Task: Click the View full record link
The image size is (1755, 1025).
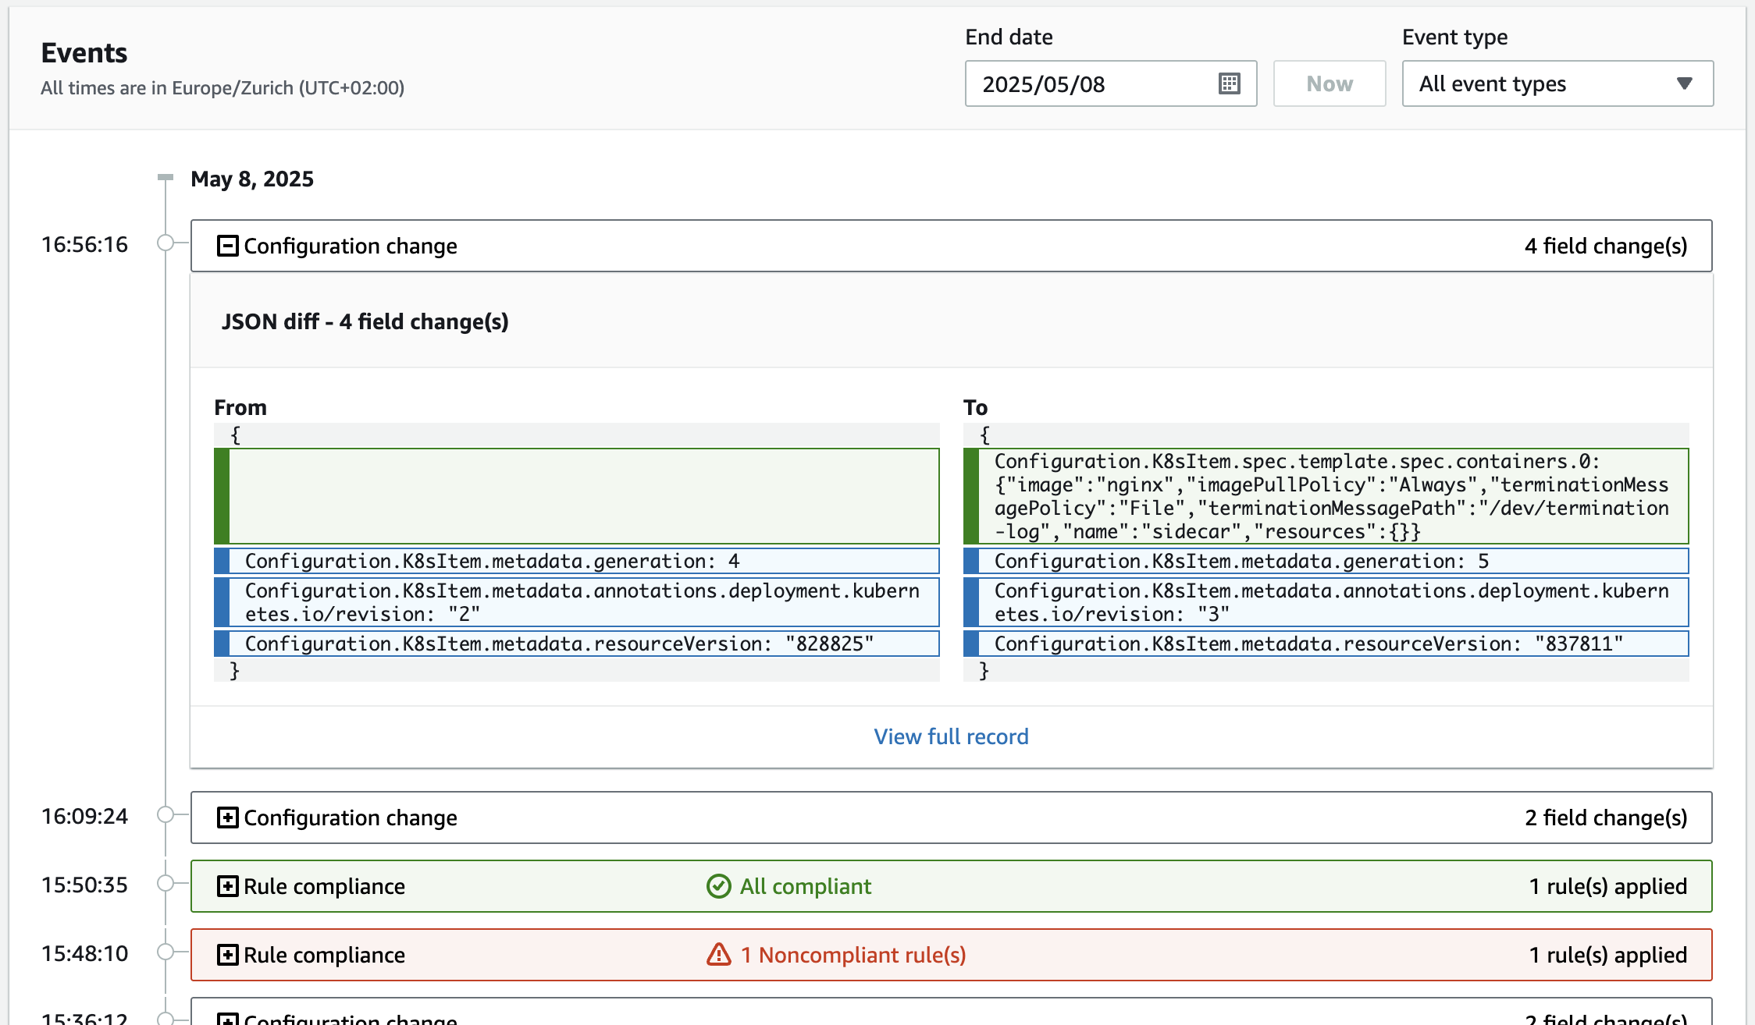Action: coord(951,736)
